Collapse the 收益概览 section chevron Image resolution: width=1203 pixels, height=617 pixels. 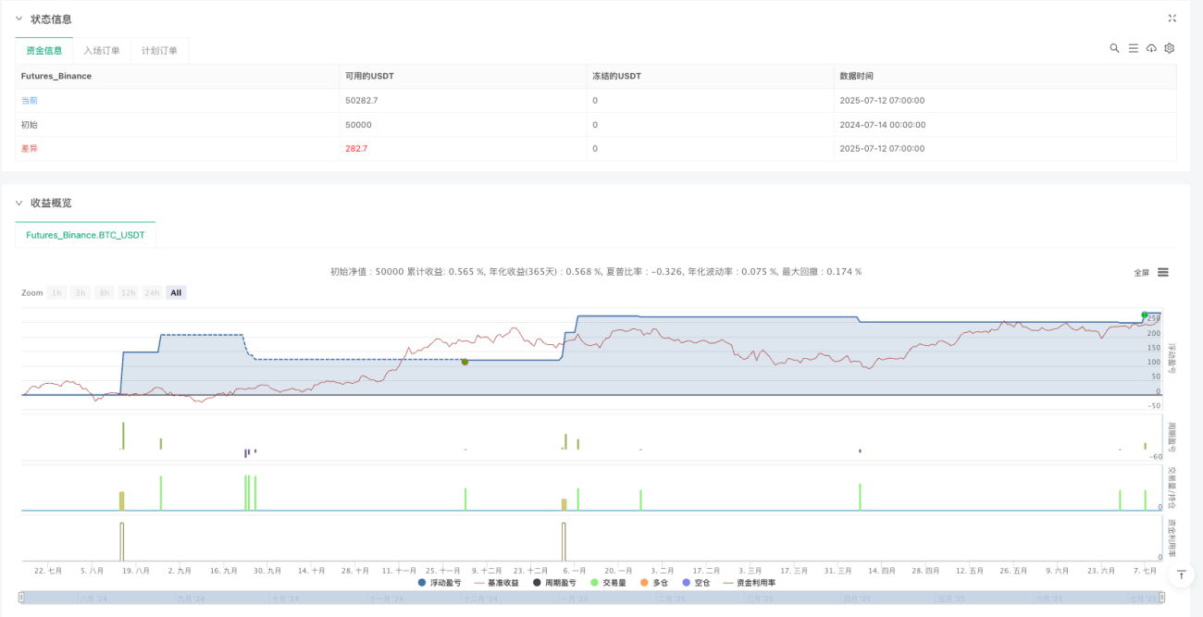point(19,203)
